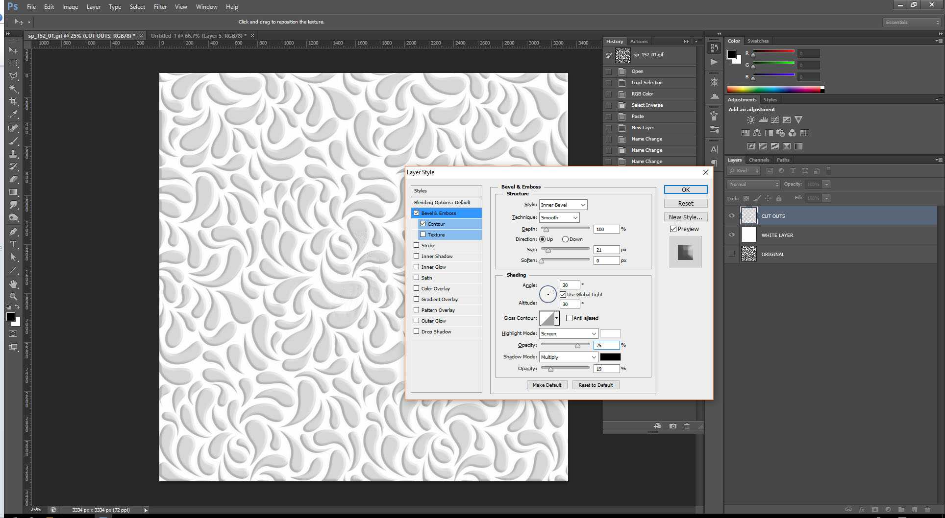Open the Essentials workspace dropdown
Screen dimensions: 945x518
[912, 22]
